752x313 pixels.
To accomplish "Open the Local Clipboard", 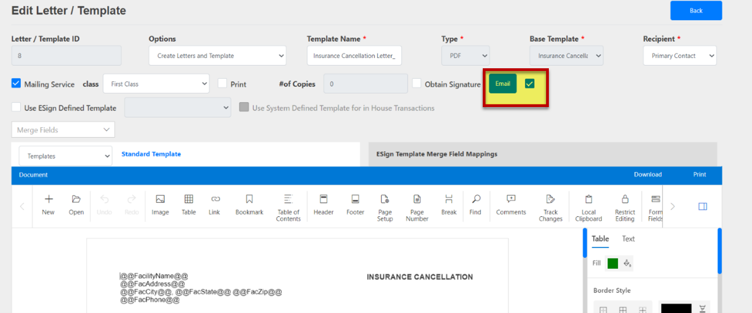I will [589, 208].
